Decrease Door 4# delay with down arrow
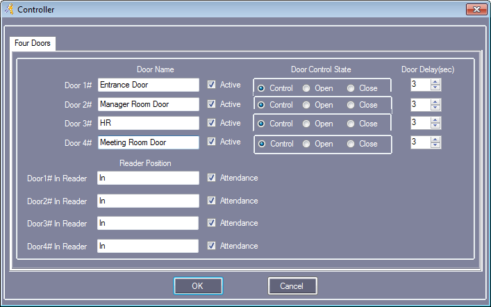The height and width of the screenshot is (307, 491). coord(435,144)
